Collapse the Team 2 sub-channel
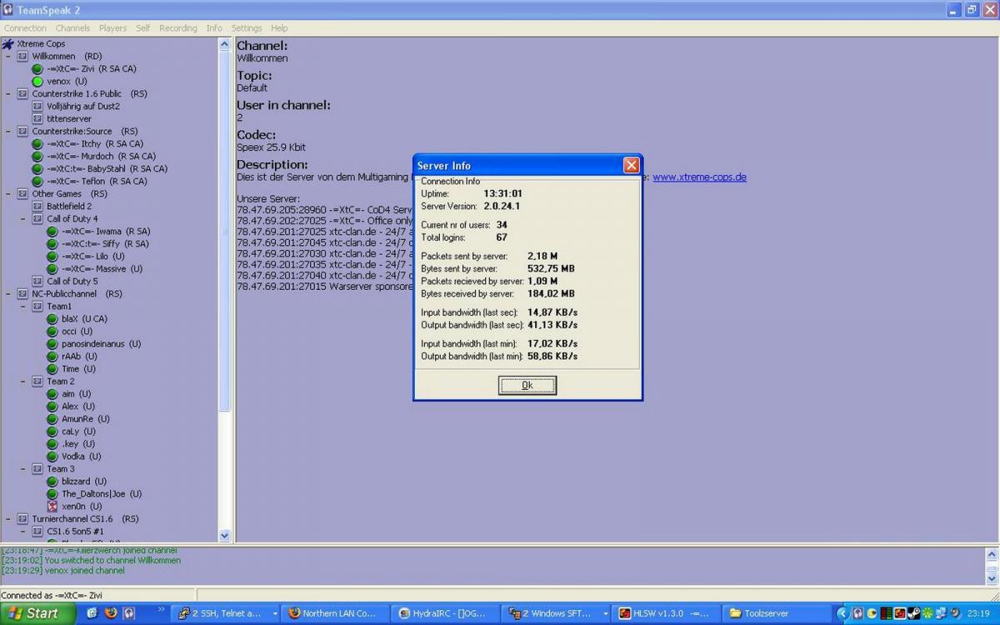1000x625 pixels. pos(23,381)
